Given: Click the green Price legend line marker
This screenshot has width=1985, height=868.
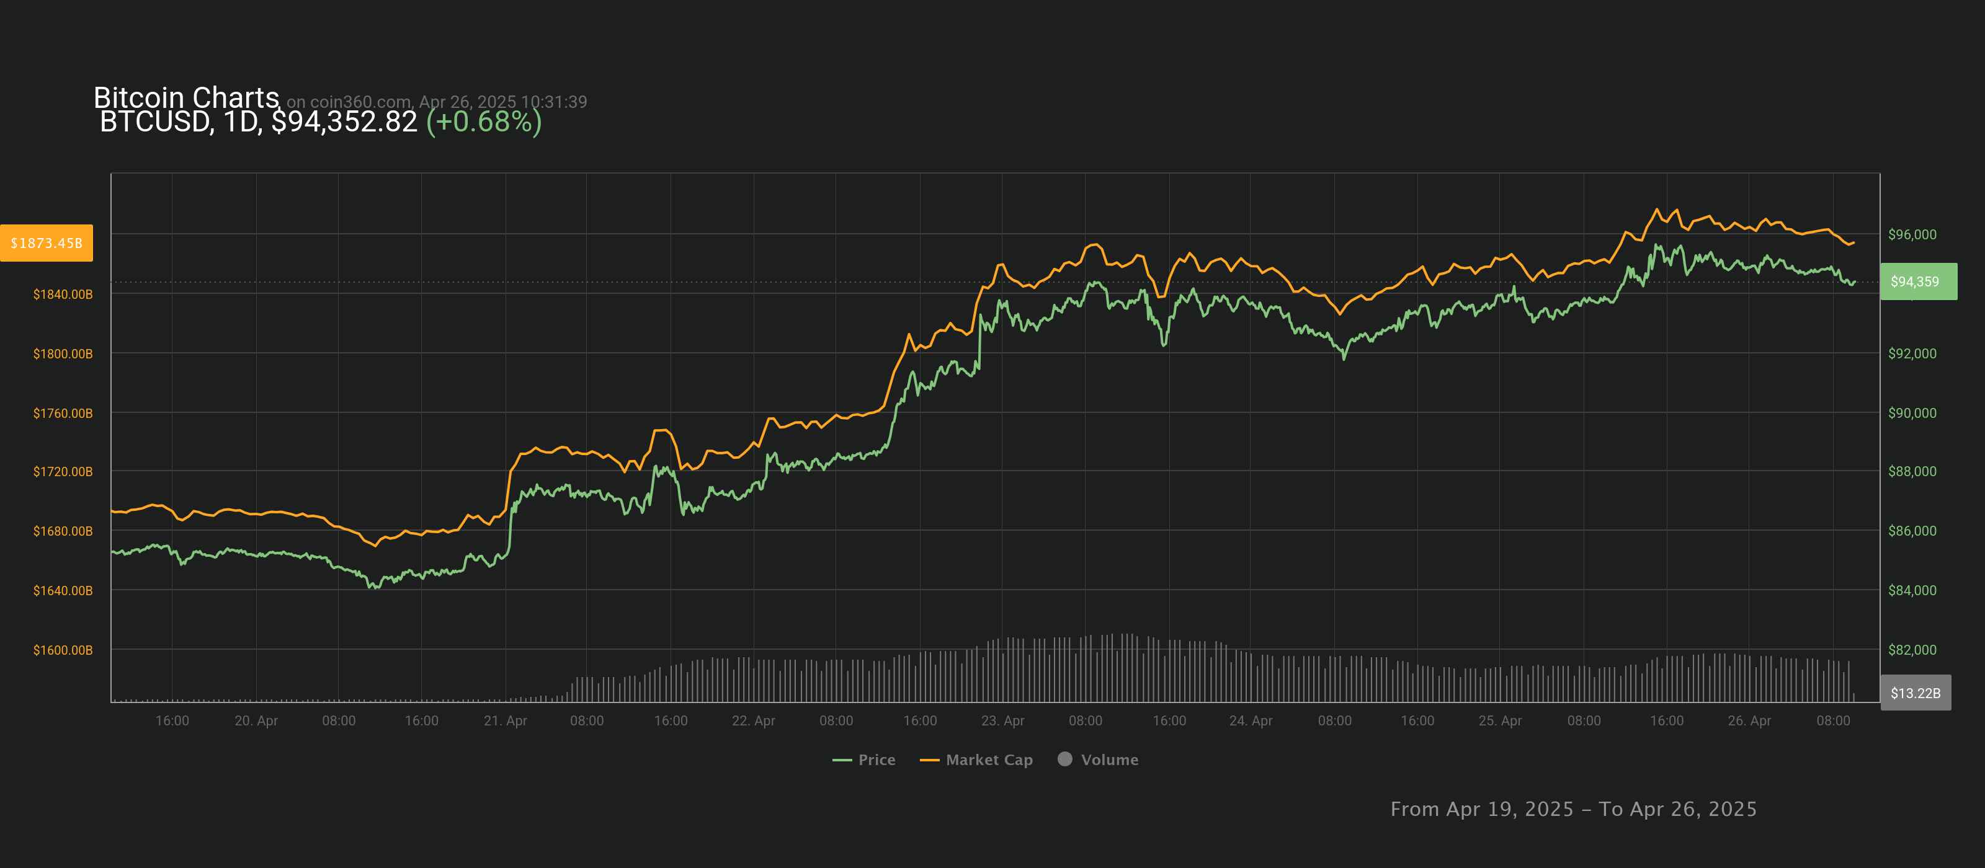Looking at the screenshot, I should (842, 760).
